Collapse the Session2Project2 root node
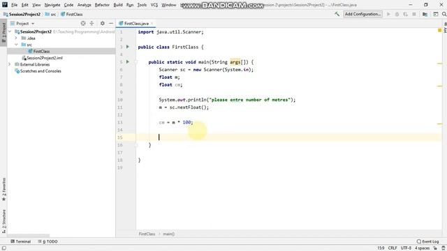The image size is (447, 251). 10,31
